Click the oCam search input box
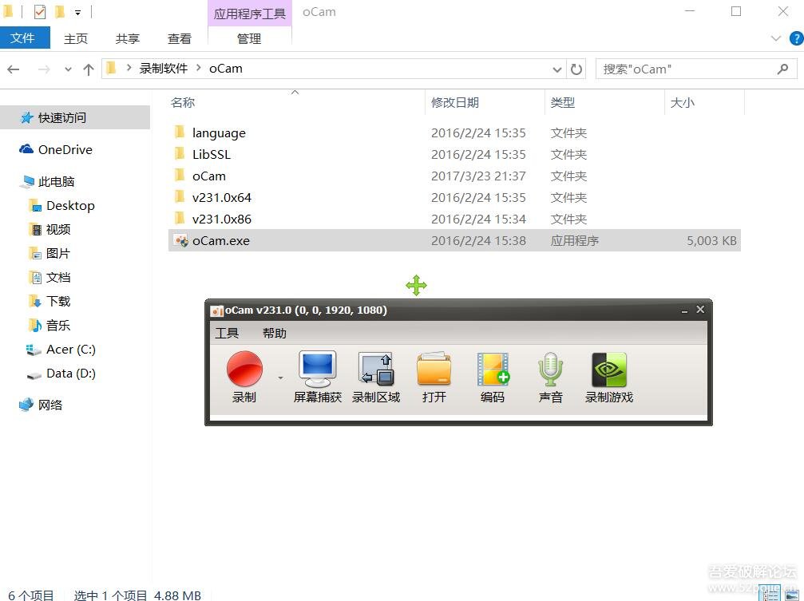The image size is (804, 601). 685,69
